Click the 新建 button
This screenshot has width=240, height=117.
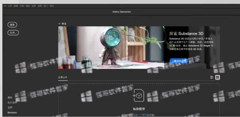pyautogui.click(x=12, y=25)
